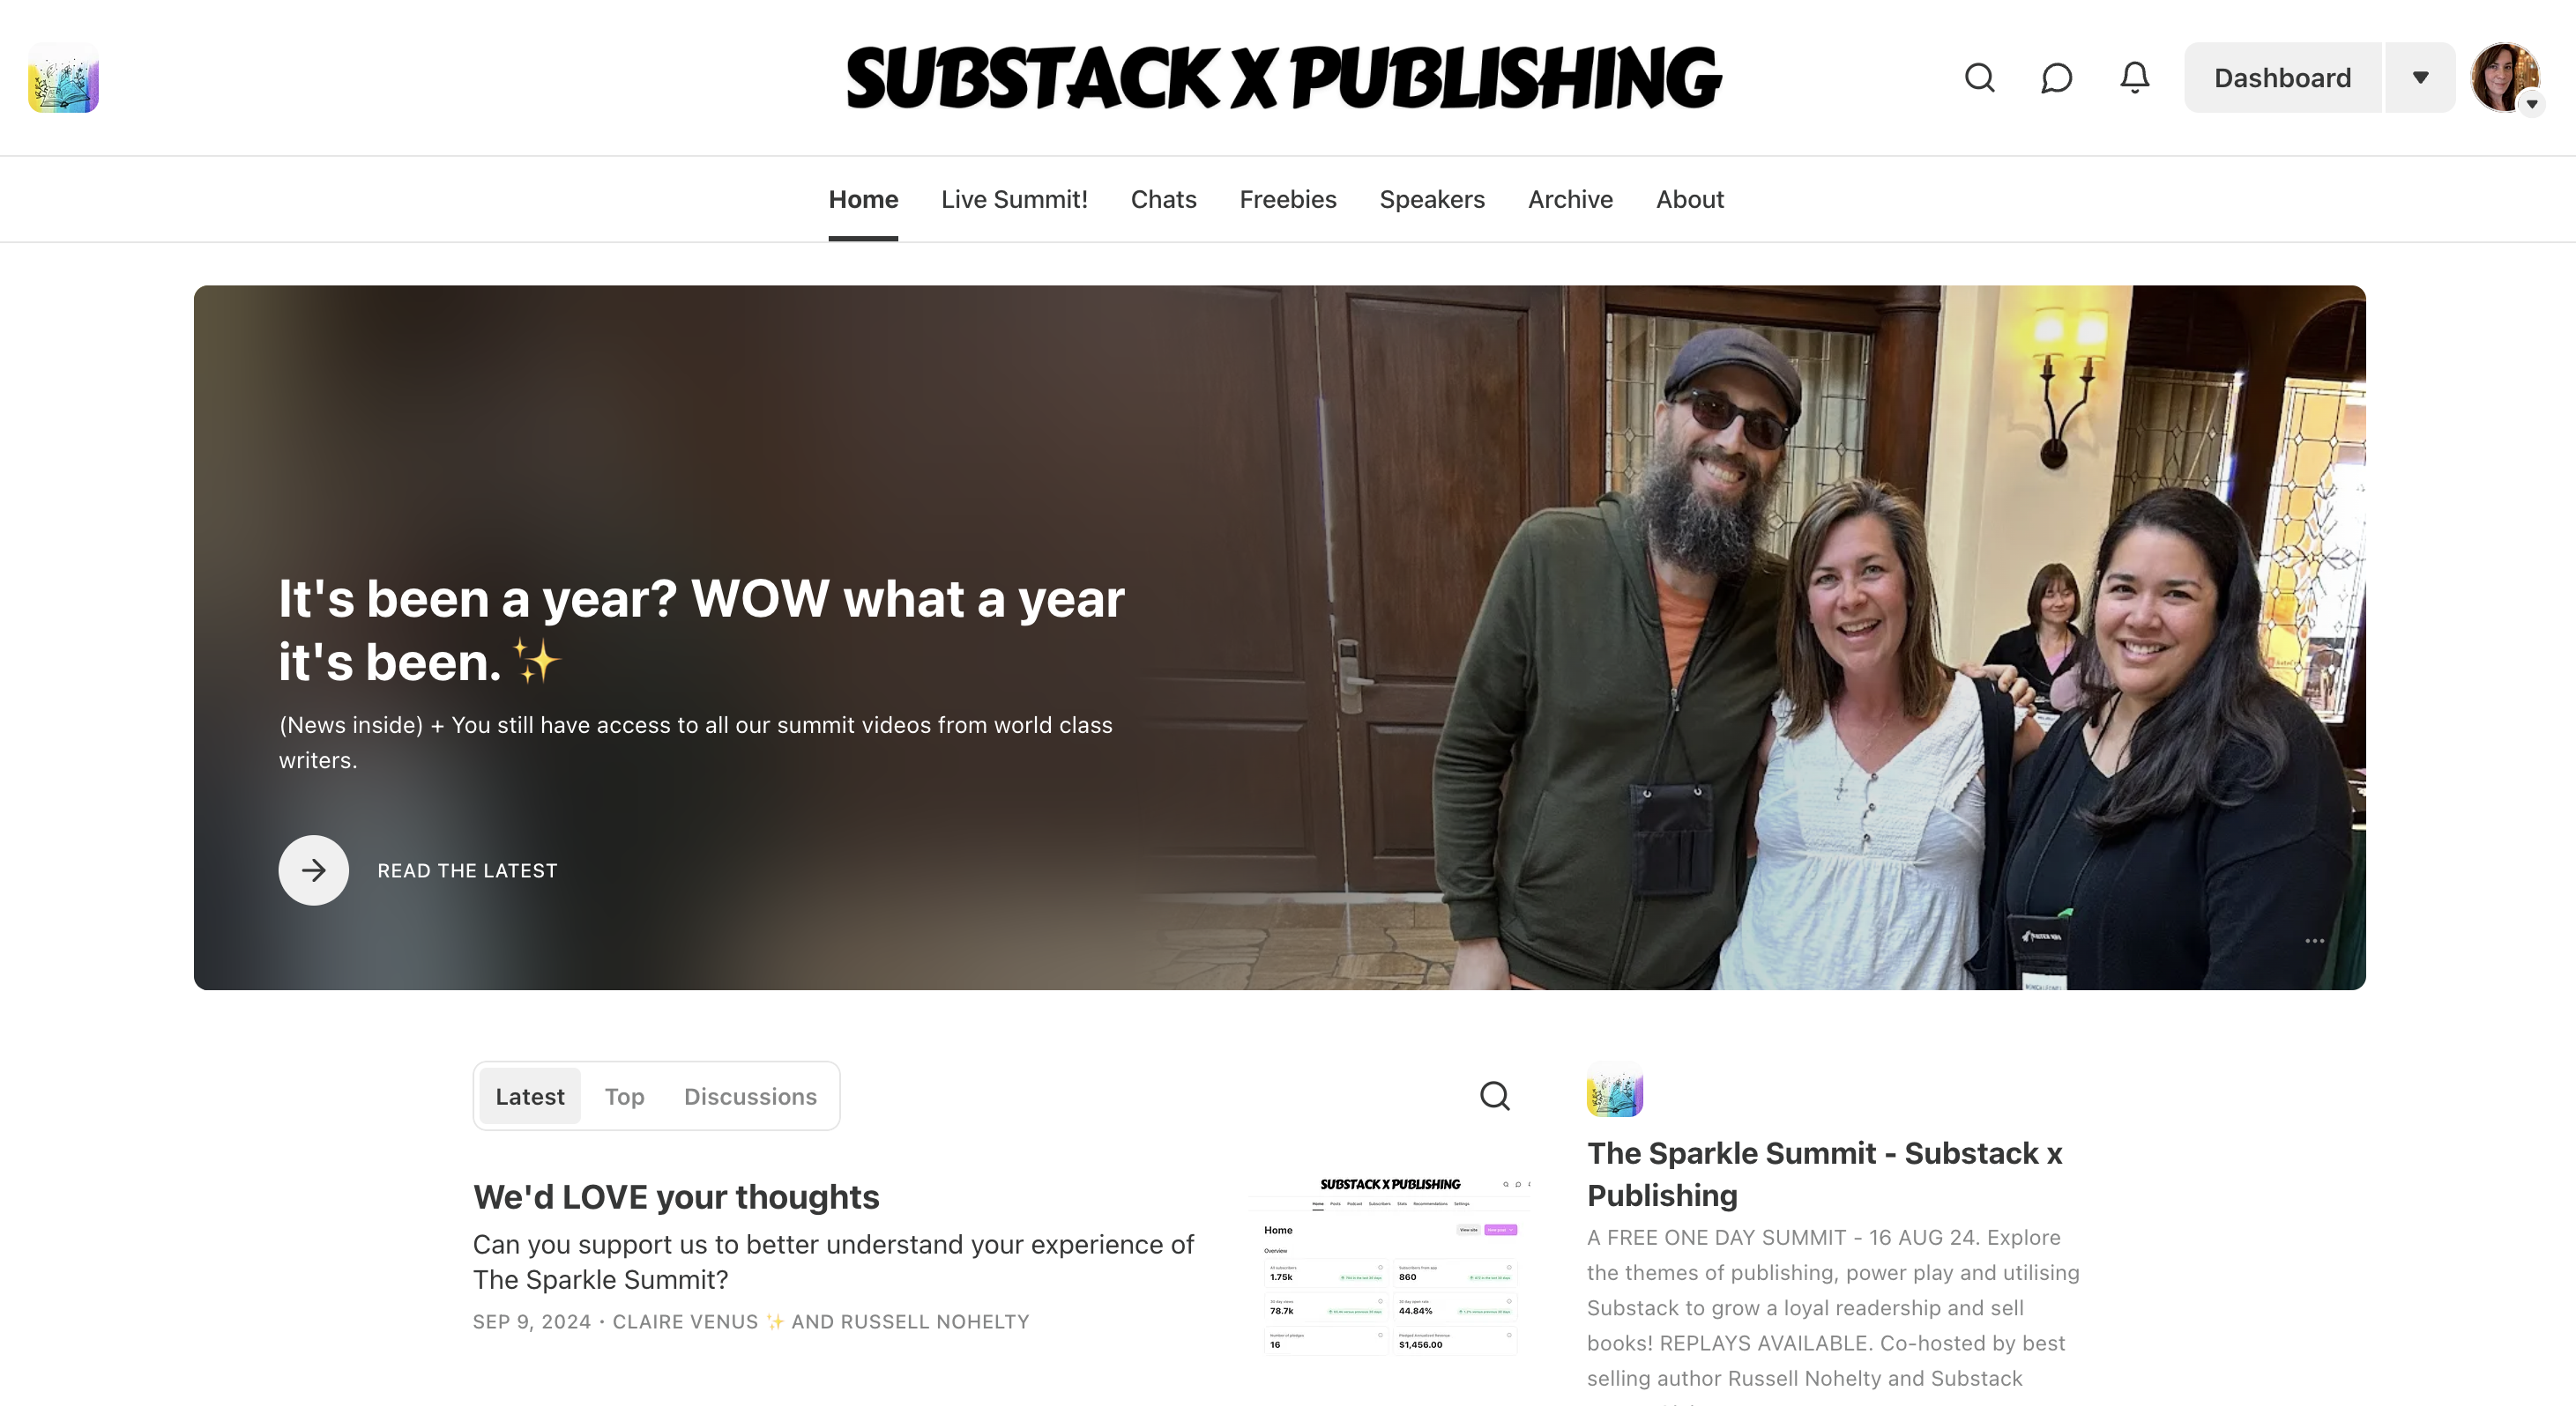Open the three-dot menu on the hero image

[2314, 940]
